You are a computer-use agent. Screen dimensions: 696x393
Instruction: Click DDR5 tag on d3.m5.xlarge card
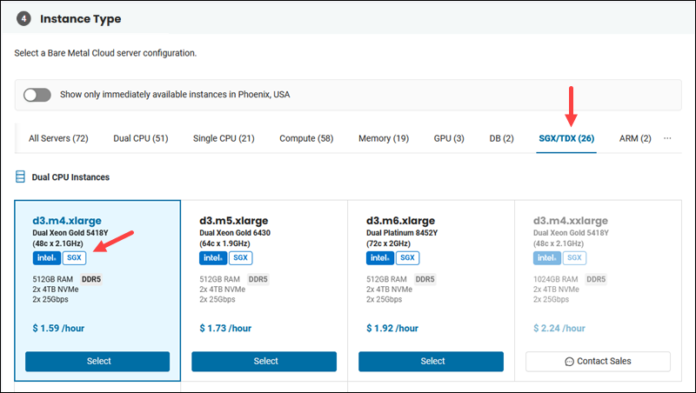(x=258, y=279)
